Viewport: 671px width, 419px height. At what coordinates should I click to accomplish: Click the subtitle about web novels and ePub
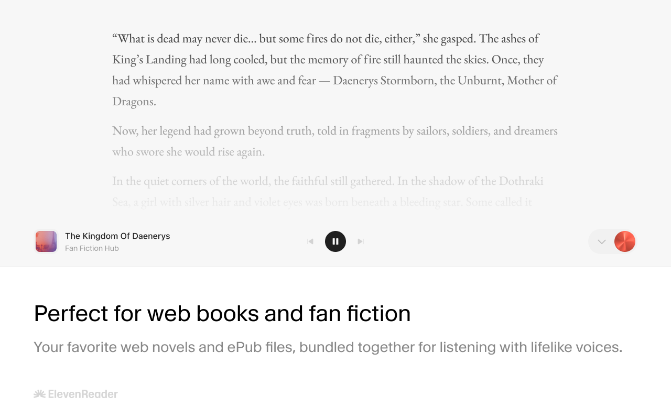[328, 347]
